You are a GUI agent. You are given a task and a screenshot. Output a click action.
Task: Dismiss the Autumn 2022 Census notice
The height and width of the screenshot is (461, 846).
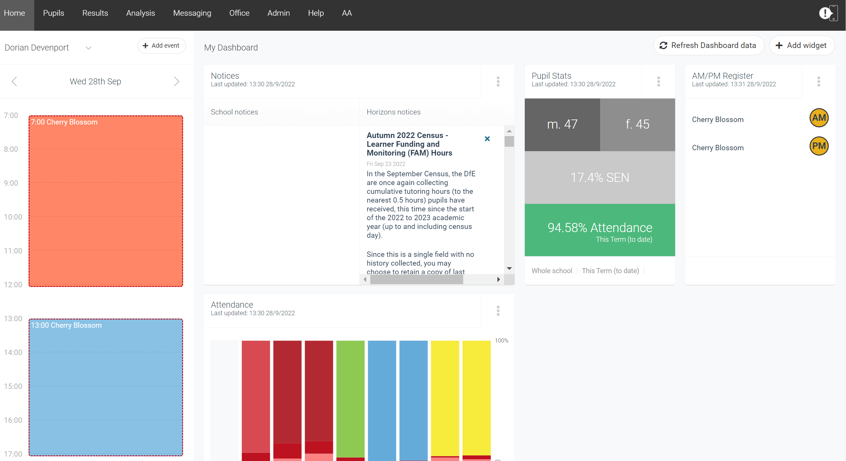tap(487, 139)
